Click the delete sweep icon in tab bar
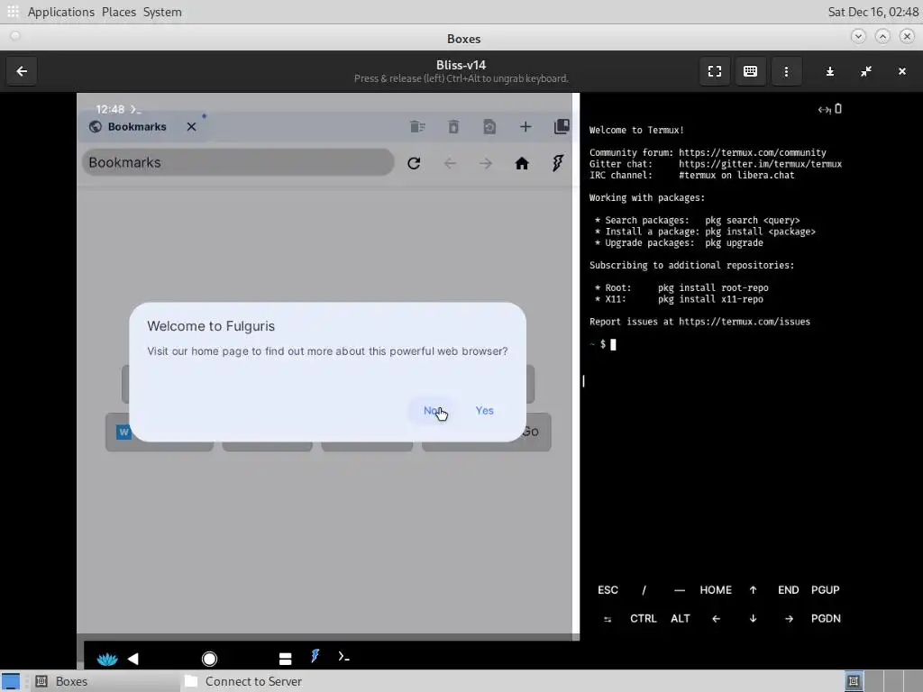 (x=417, y=126)
